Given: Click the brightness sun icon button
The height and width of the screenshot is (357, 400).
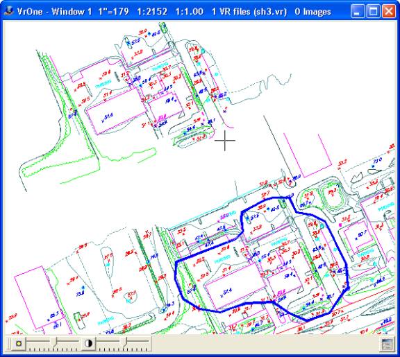Looking at the screenshot, I should pyautogui.click(x=19, y=343).
